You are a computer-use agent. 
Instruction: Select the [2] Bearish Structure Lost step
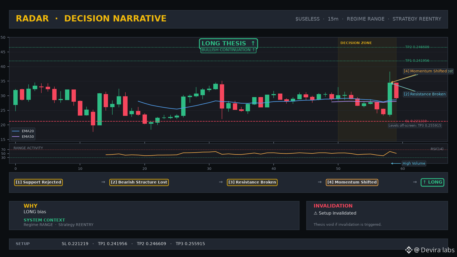click(x=139, y=182)
